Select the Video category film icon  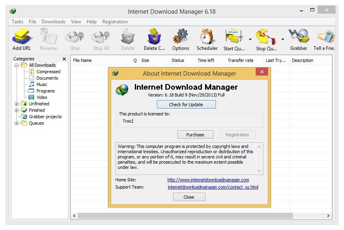(32, 97)
